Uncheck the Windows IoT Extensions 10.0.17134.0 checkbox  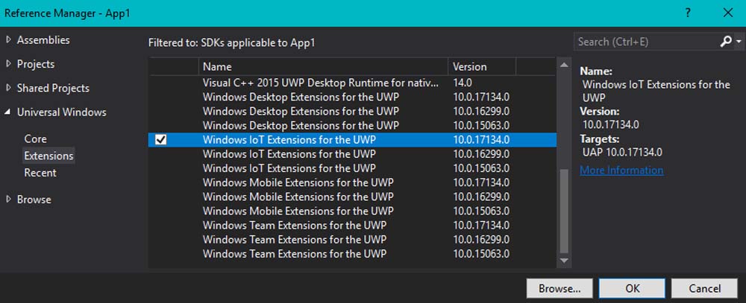161,140
